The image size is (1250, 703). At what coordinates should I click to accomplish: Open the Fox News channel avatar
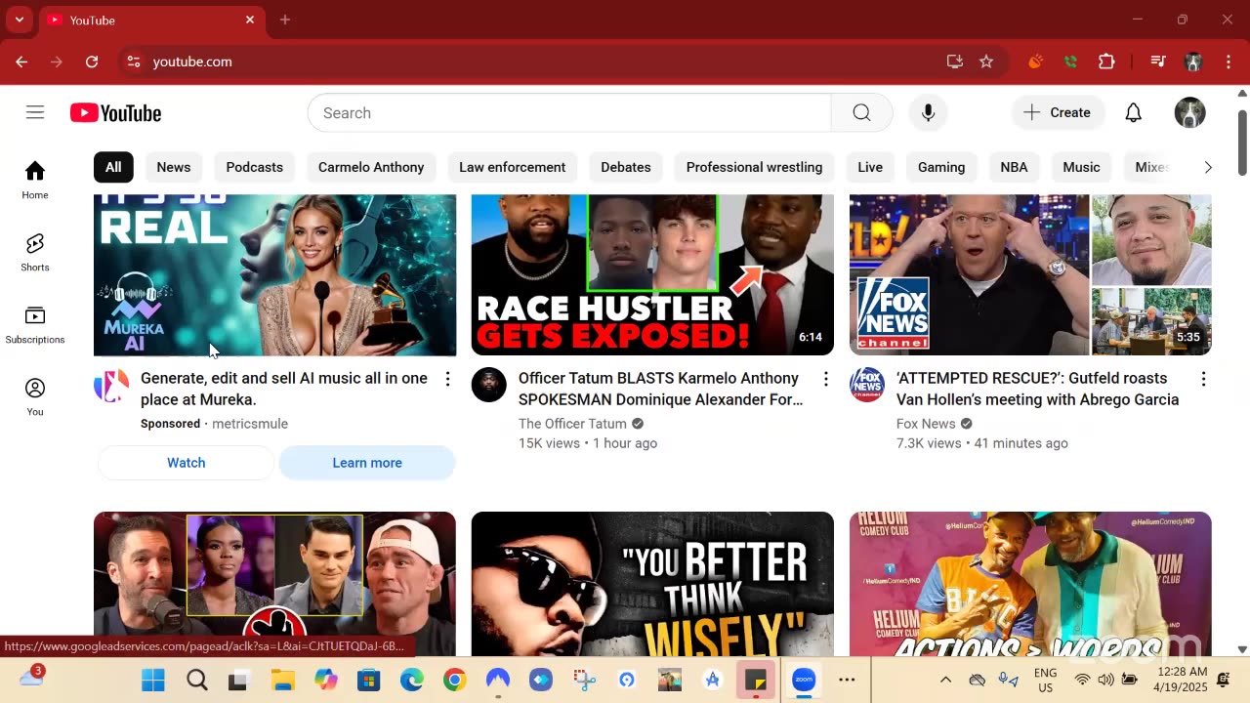pos(867,385)
